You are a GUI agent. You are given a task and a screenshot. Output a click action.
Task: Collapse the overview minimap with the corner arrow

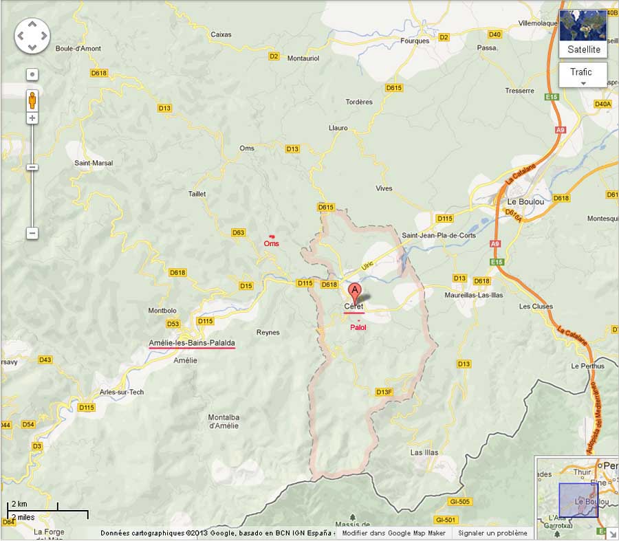(613, 534)
